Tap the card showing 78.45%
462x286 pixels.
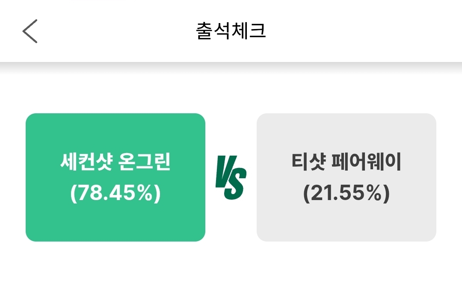(115, 177)
